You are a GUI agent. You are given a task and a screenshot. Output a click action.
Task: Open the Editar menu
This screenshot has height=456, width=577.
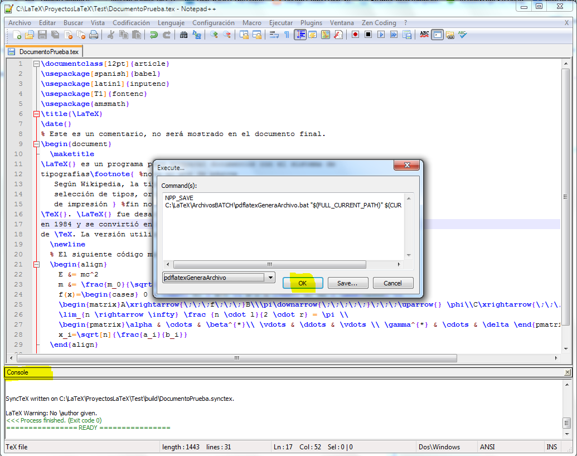47,23
